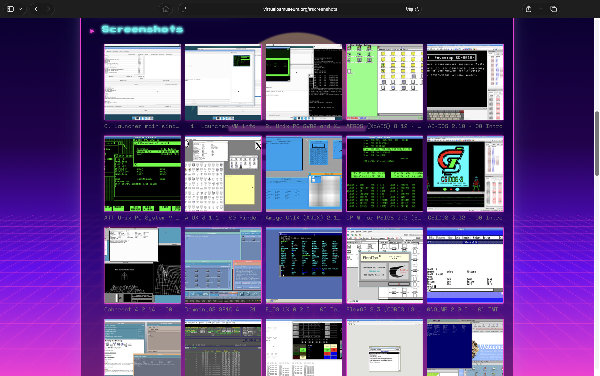Click the caption 'GNO_ME 2.0.6 - 01 TMT…'
600x376 pixels.
464,310
